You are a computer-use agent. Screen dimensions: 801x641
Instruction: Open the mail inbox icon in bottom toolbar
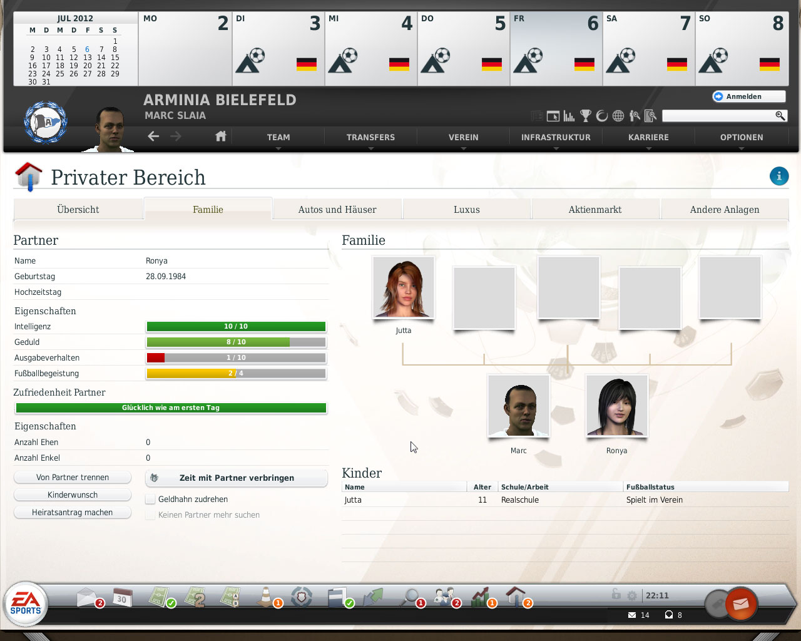point(88,598)
